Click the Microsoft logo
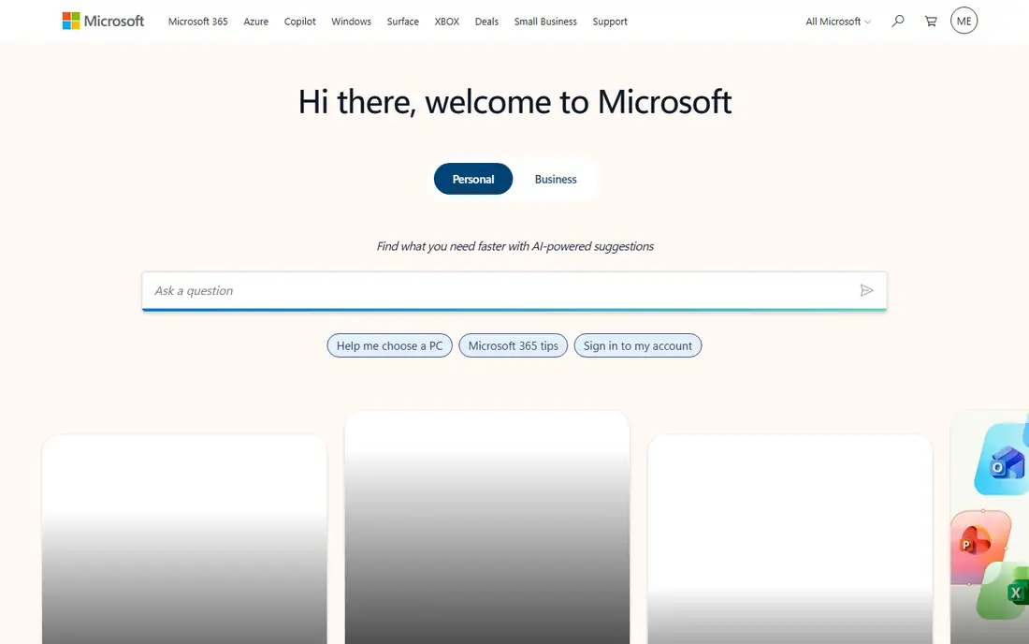This screenshot has height=644, width=1029. [103, 21]
